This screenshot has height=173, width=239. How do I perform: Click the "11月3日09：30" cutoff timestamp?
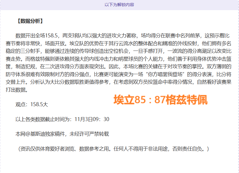[x=92, y=119]
